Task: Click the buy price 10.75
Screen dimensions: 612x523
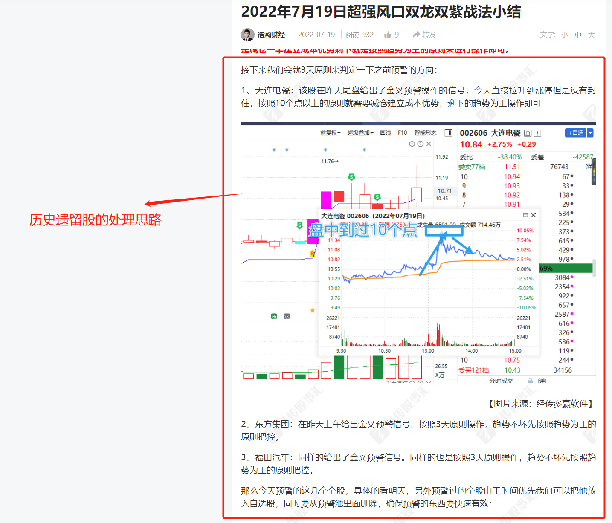Action: coord(512,360)
